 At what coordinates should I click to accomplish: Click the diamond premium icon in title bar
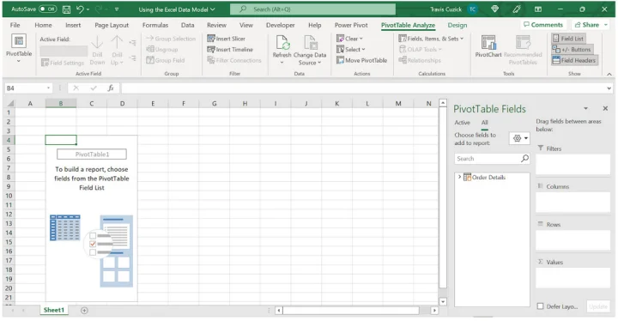pos(494,9)
